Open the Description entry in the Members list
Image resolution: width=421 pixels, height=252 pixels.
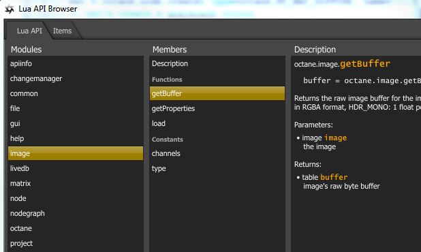[x=217, y=63]
